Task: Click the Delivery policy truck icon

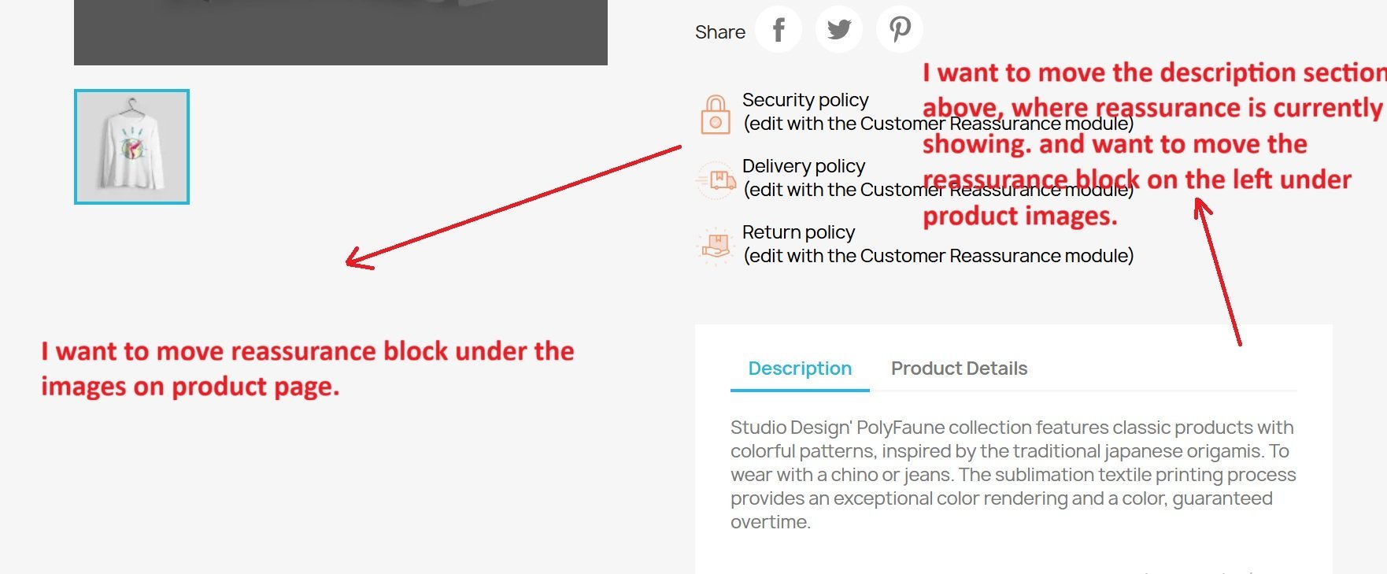Action: (x=716, y=180)
